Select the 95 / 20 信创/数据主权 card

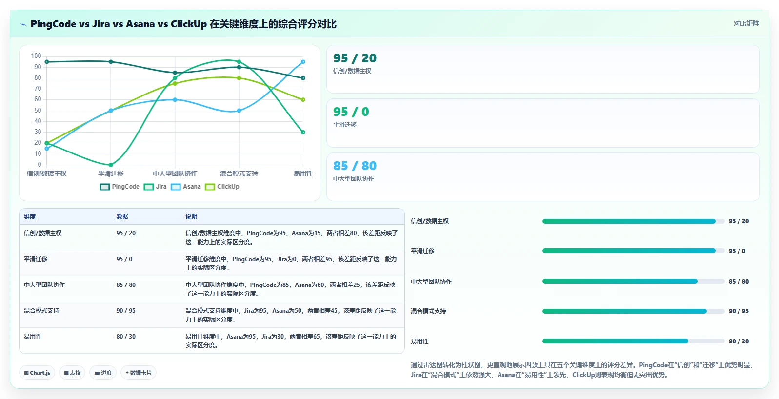(x=543, y=69)
